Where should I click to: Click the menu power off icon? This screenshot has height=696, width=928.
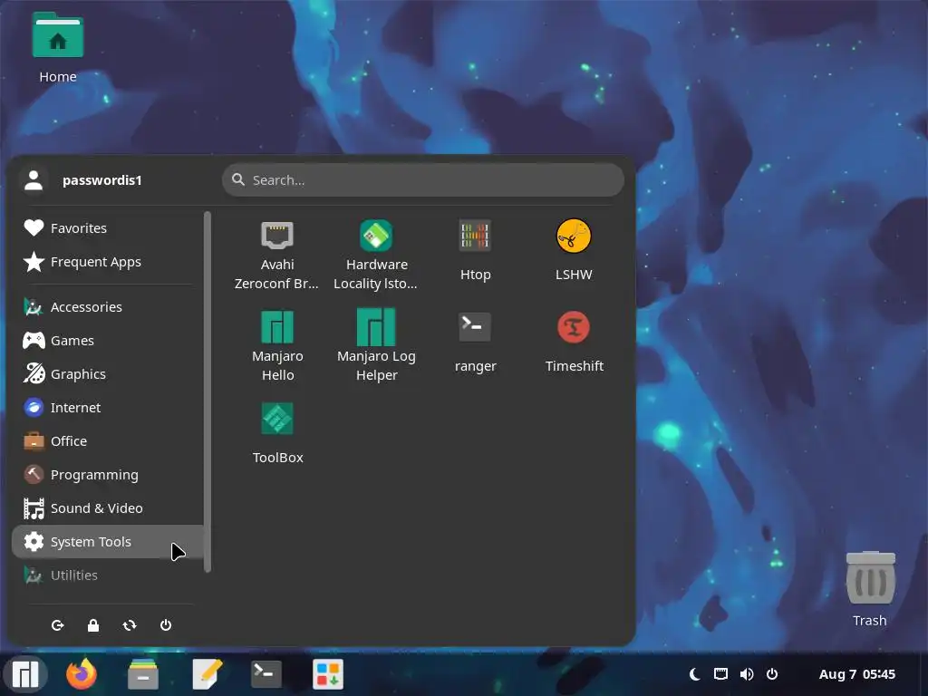(166, 625)
